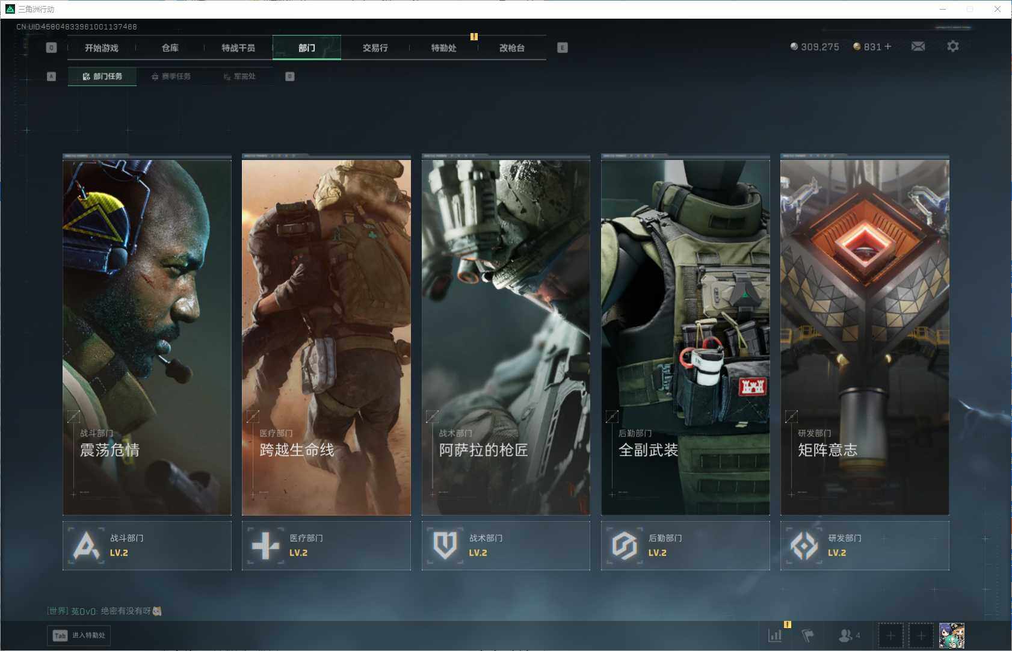Click the D key sub-tab icon

pos(290,76)
